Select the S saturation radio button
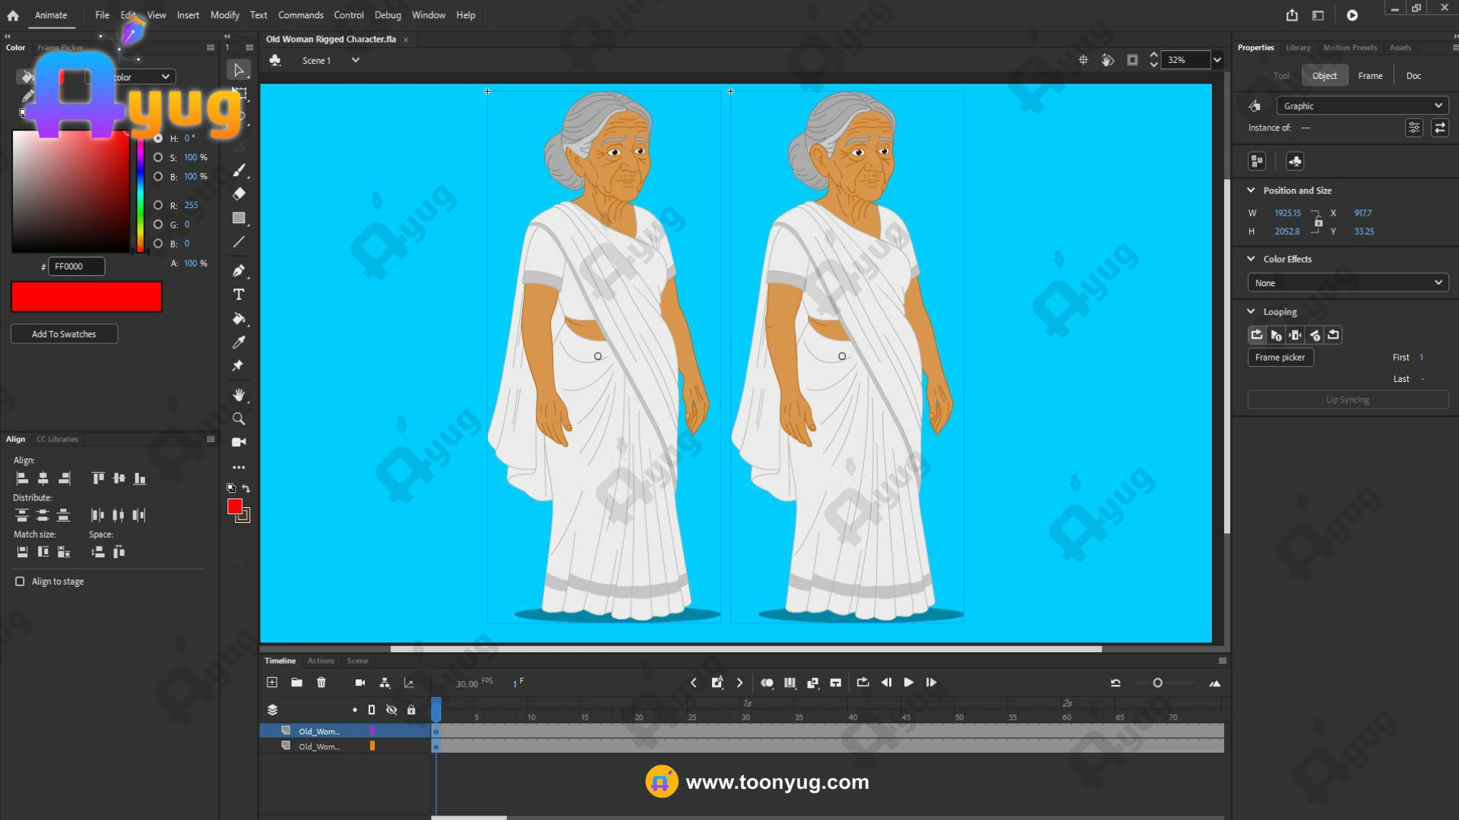Image resolution: width=1459 pixels, height=820 pixels. [x=158, y=158]
